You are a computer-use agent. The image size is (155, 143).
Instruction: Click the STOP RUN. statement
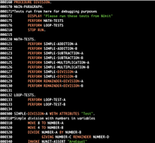37,30
